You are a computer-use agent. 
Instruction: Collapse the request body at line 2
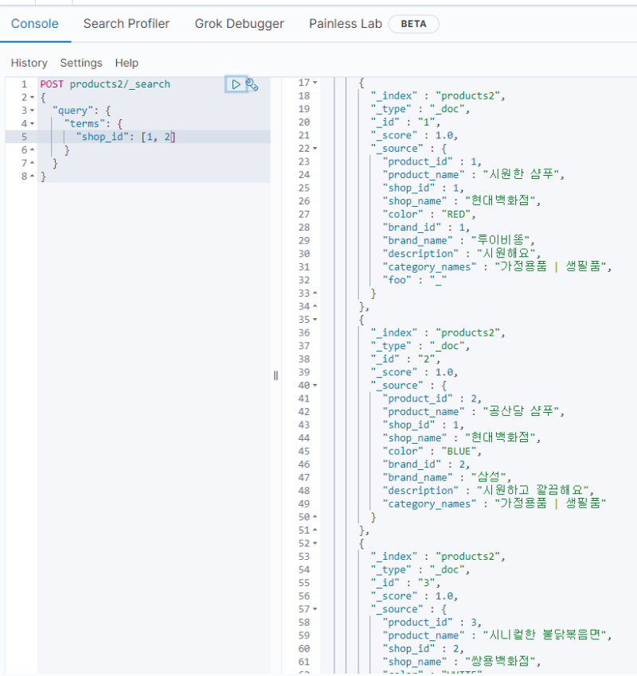[x=31, y=97]
